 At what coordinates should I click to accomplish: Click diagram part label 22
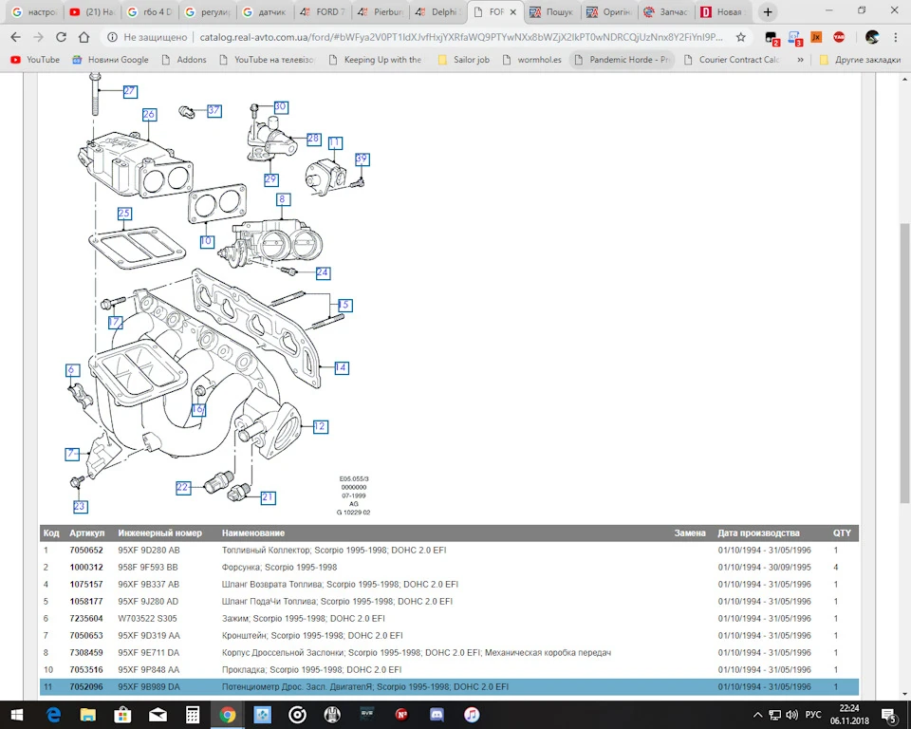[x=183, y=488]
